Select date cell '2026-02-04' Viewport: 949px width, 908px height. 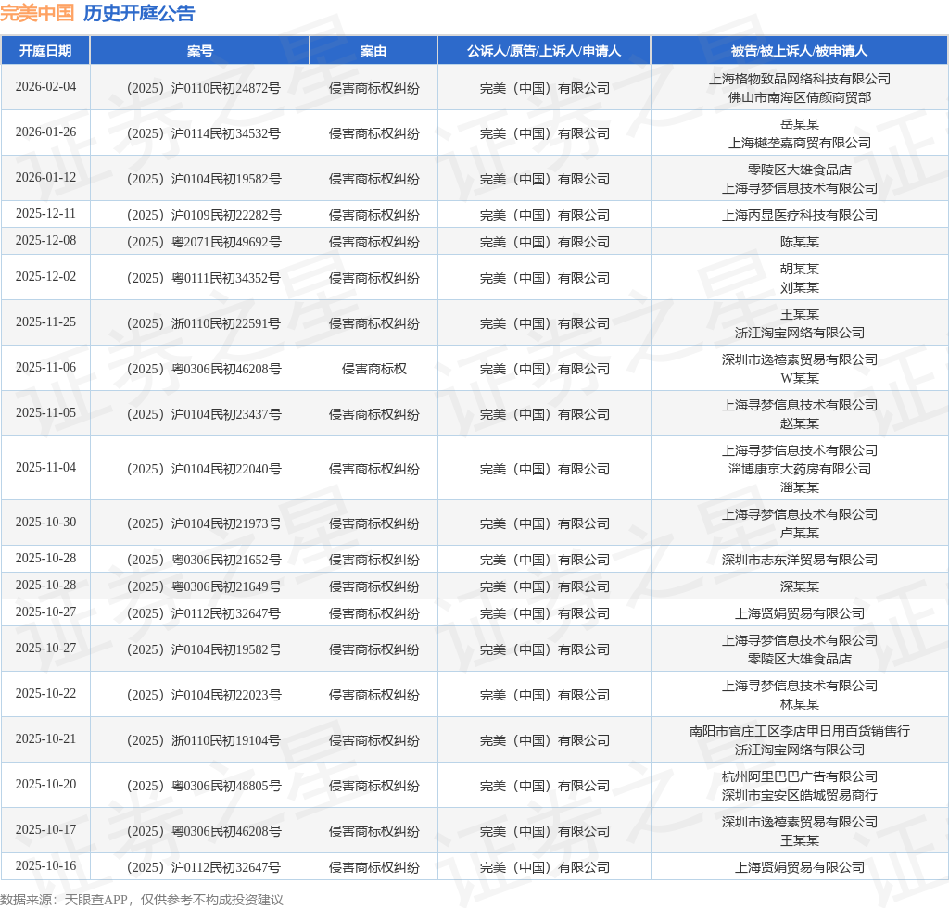point(45,86)
